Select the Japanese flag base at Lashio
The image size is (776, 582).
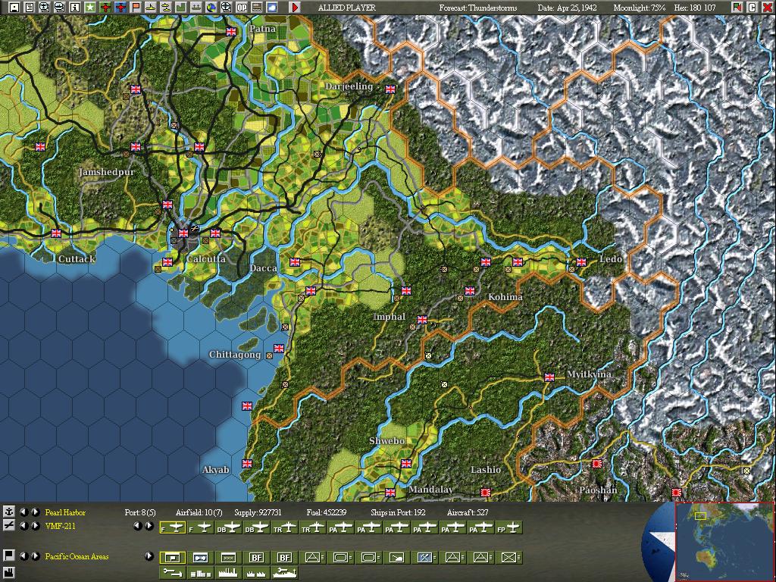(x=486, y=493)
